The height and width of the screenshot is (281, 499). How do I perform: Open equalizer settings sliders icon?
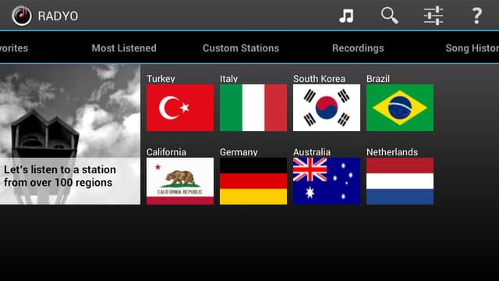[434, 16]
